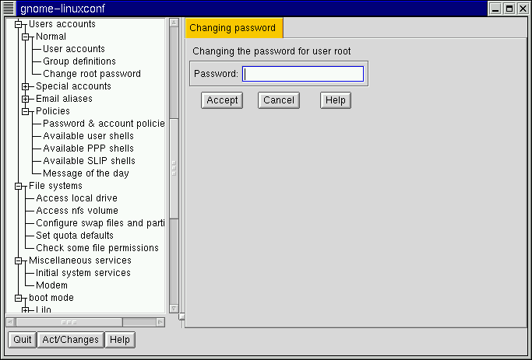
Task: Open Initial system services entry
Action: pyautogui.click(x=83, y=273)
